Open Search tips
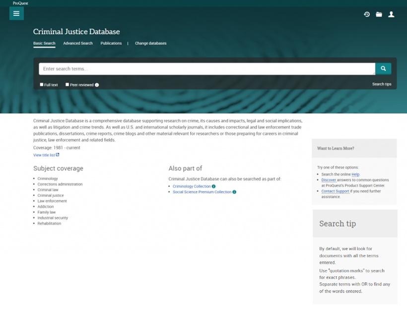Viewport: 407px width, 310px height. point(382,84)
